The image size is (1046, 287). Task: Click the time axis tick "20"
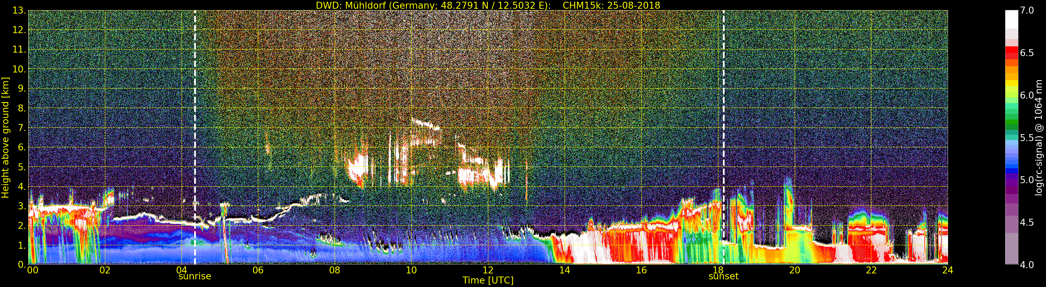(x=794, y=270)
